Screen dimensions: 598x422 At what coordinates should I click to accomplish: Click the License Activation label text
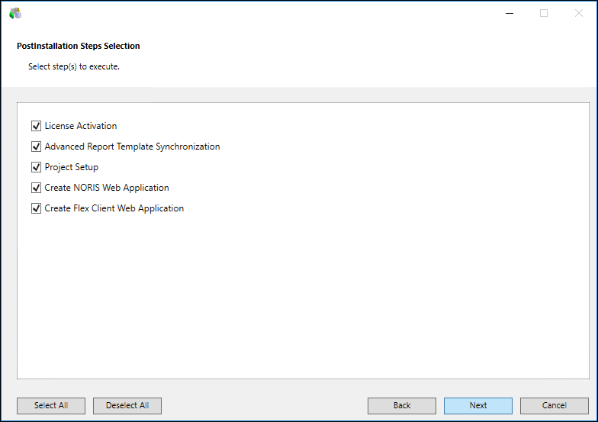coord(81,126)
